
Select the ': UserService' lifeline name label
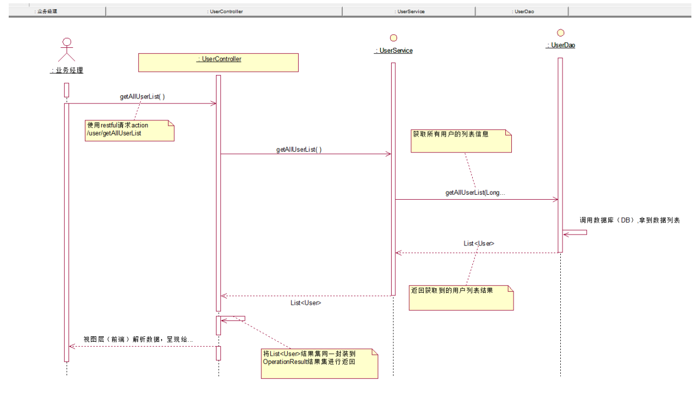click(x=393, y=51)
